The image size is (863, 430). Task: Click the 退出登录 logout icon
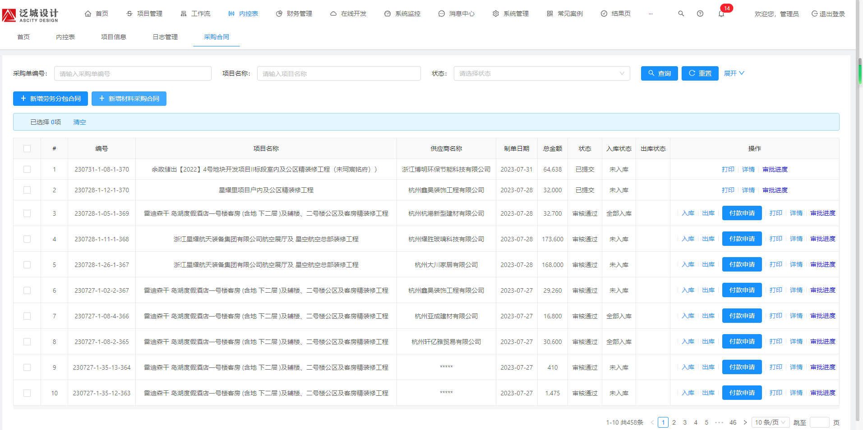coord(815,14)
